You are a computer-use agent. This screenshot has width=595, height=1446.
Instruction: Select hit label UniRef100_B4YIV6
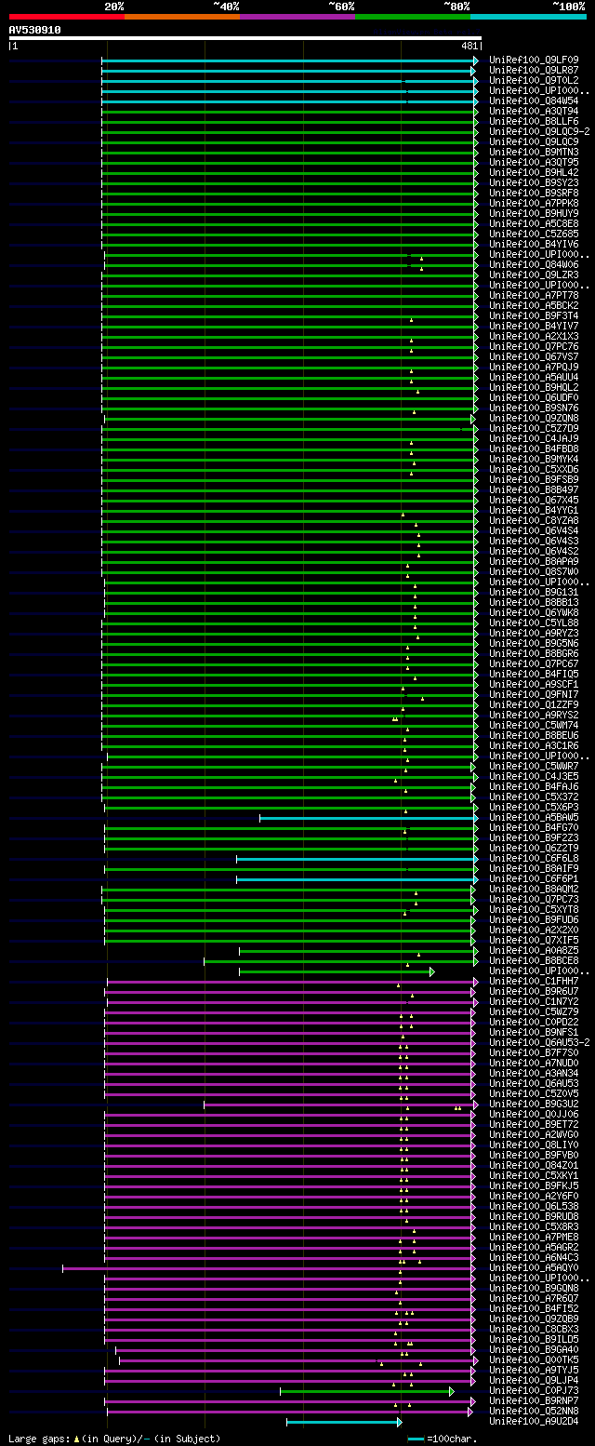534,244
